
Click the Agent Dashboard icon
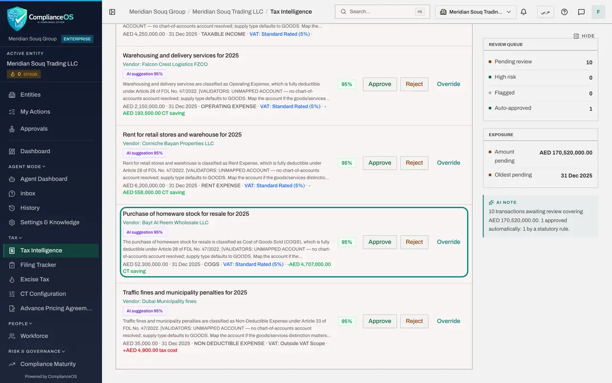pos(12,179)
